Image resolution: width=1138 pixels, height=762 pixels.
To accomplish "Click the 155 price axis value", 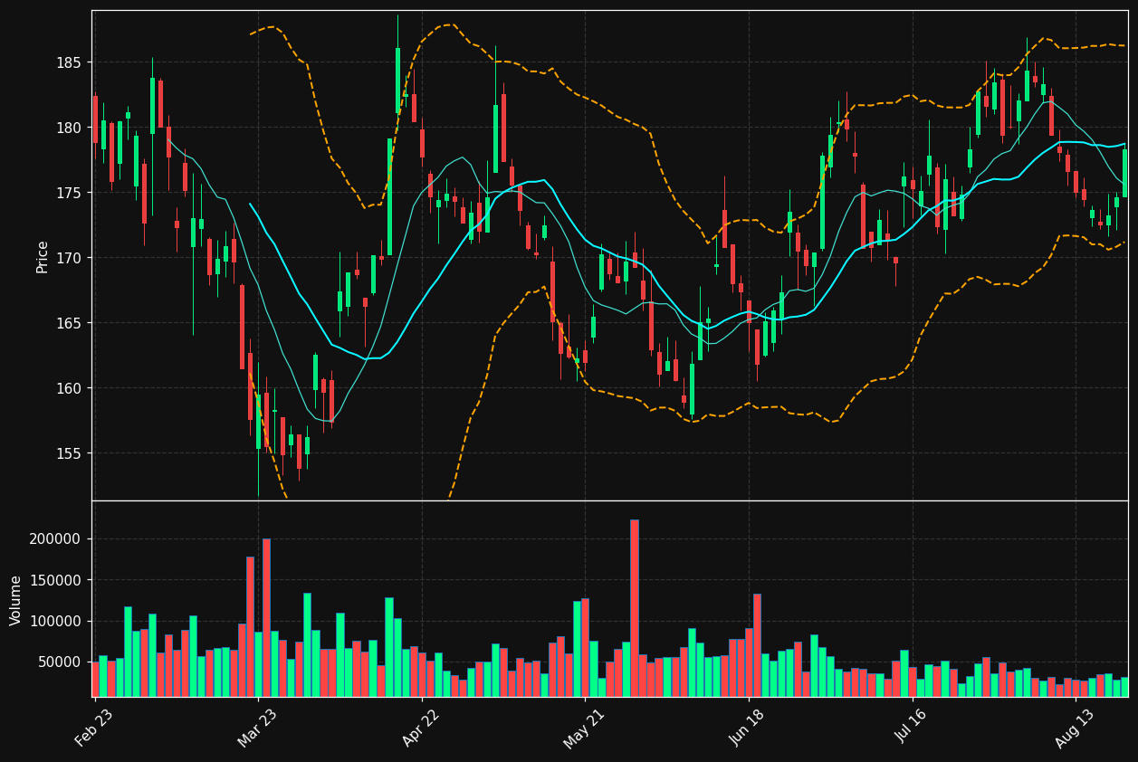I will 71,453.
